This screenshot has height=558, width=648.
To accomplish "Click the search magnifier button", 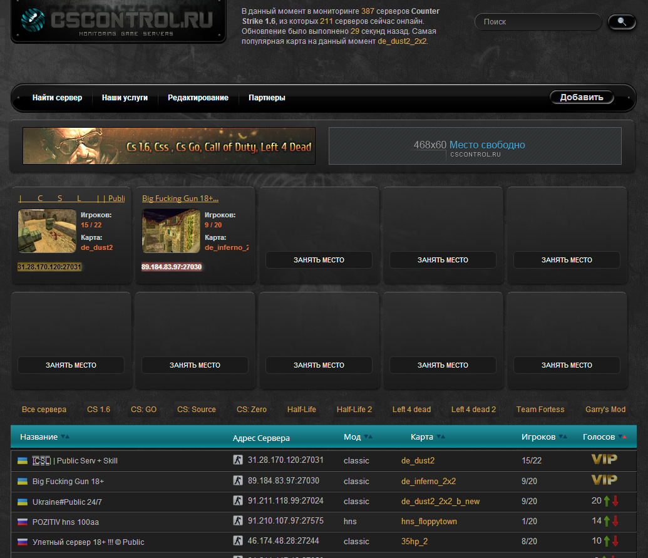I will point(621,22).
